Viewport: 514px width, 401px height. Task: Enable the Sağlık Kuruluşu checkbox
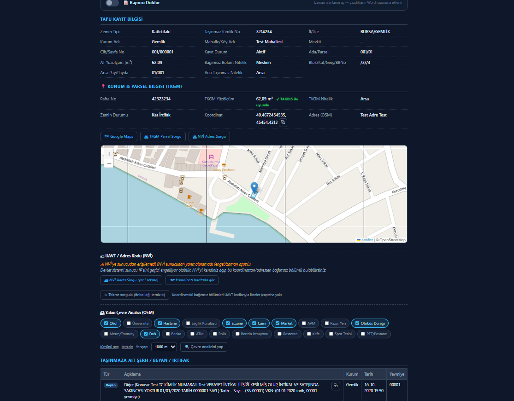[x=188, y=323]
